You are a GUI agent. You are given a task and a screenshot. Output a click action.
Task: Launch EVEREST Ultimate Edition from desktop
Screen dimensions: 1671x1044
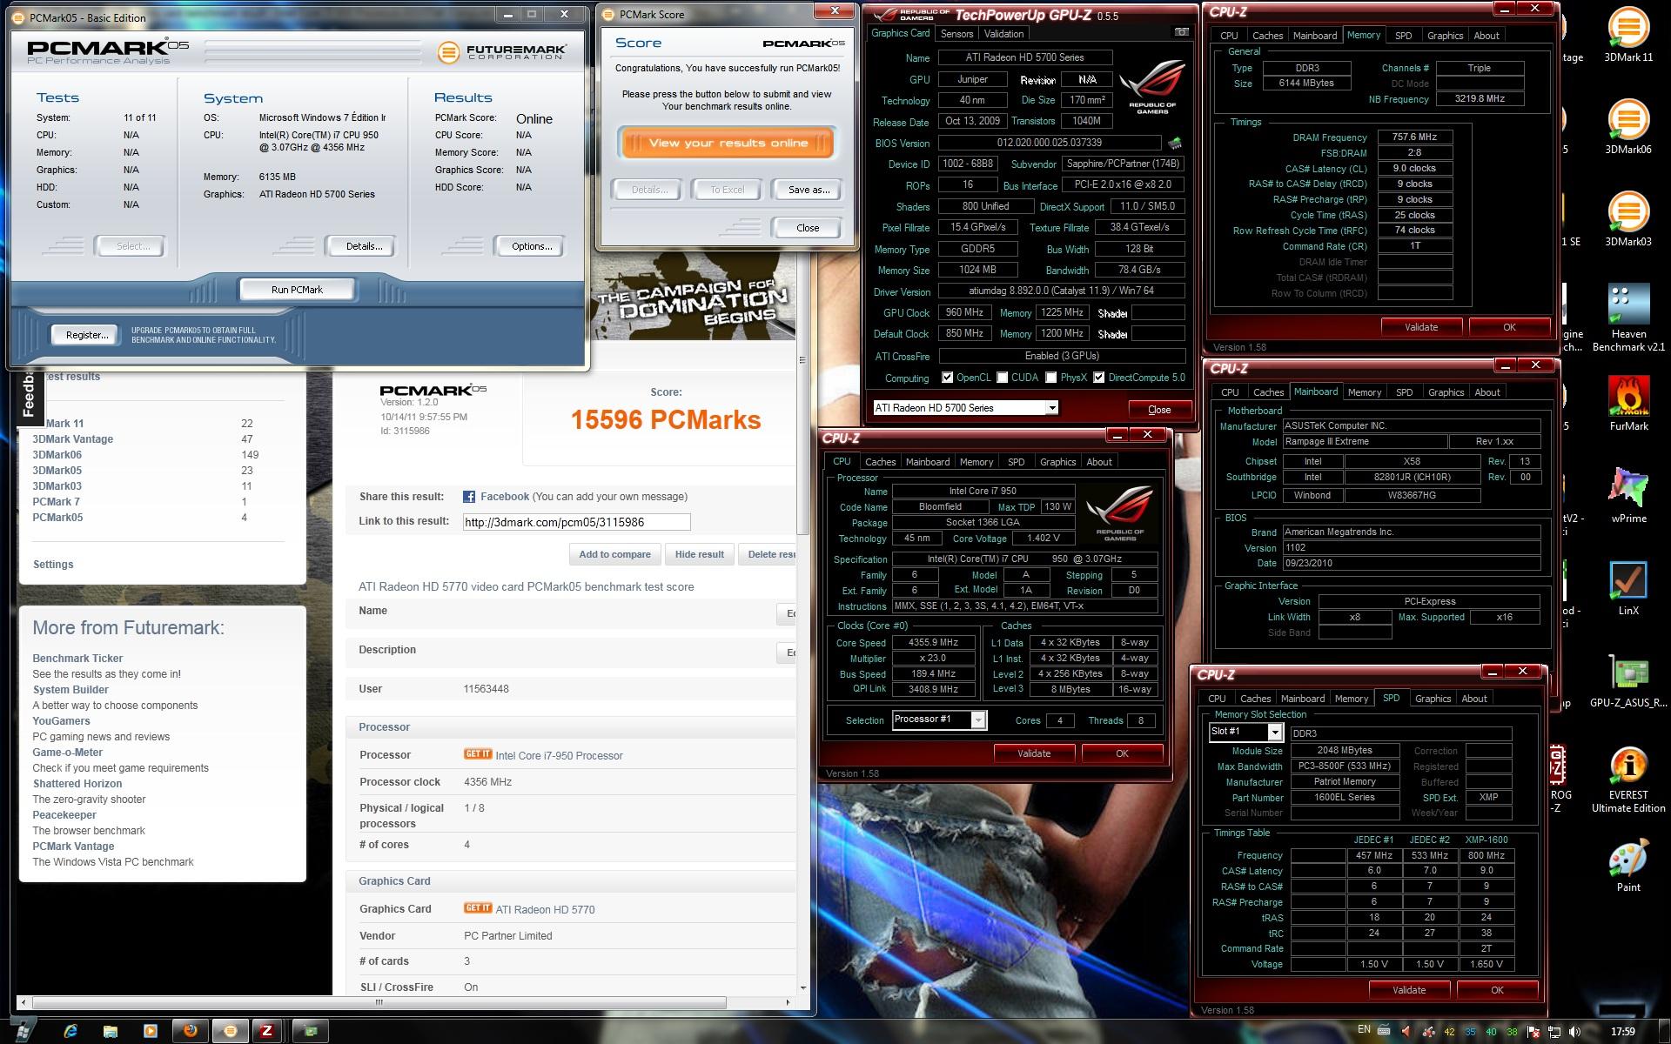click(x=1627, y=780)
